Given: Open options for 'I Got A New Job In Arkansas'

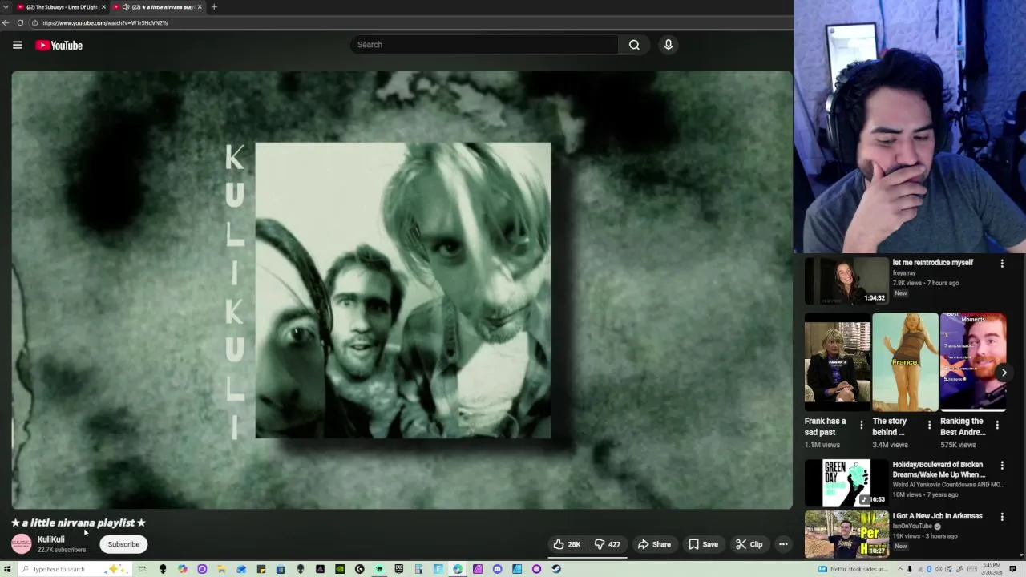Looking at the screenshot, I should coord(1001,516).
